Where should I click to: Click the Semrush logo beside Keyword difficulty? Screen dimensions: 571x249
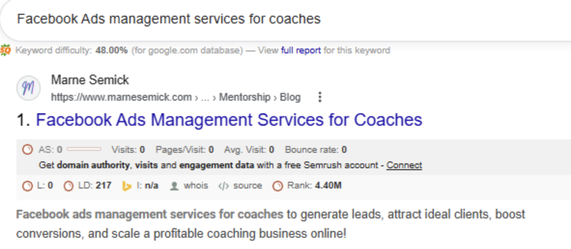point(5,50)
